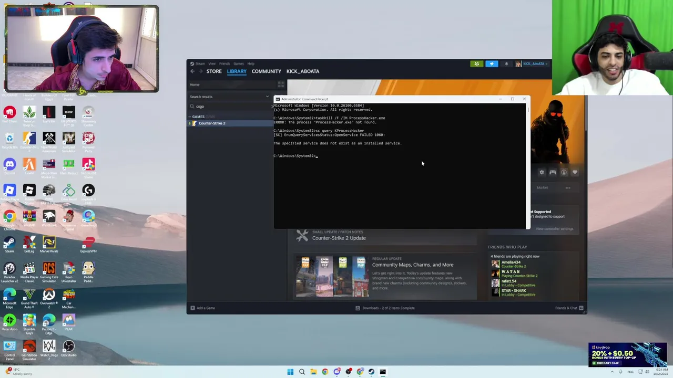Screen dimensions: 673x378
Task: Open Gaming Cafe Simulator desktop shortcut
Action: 49,272
